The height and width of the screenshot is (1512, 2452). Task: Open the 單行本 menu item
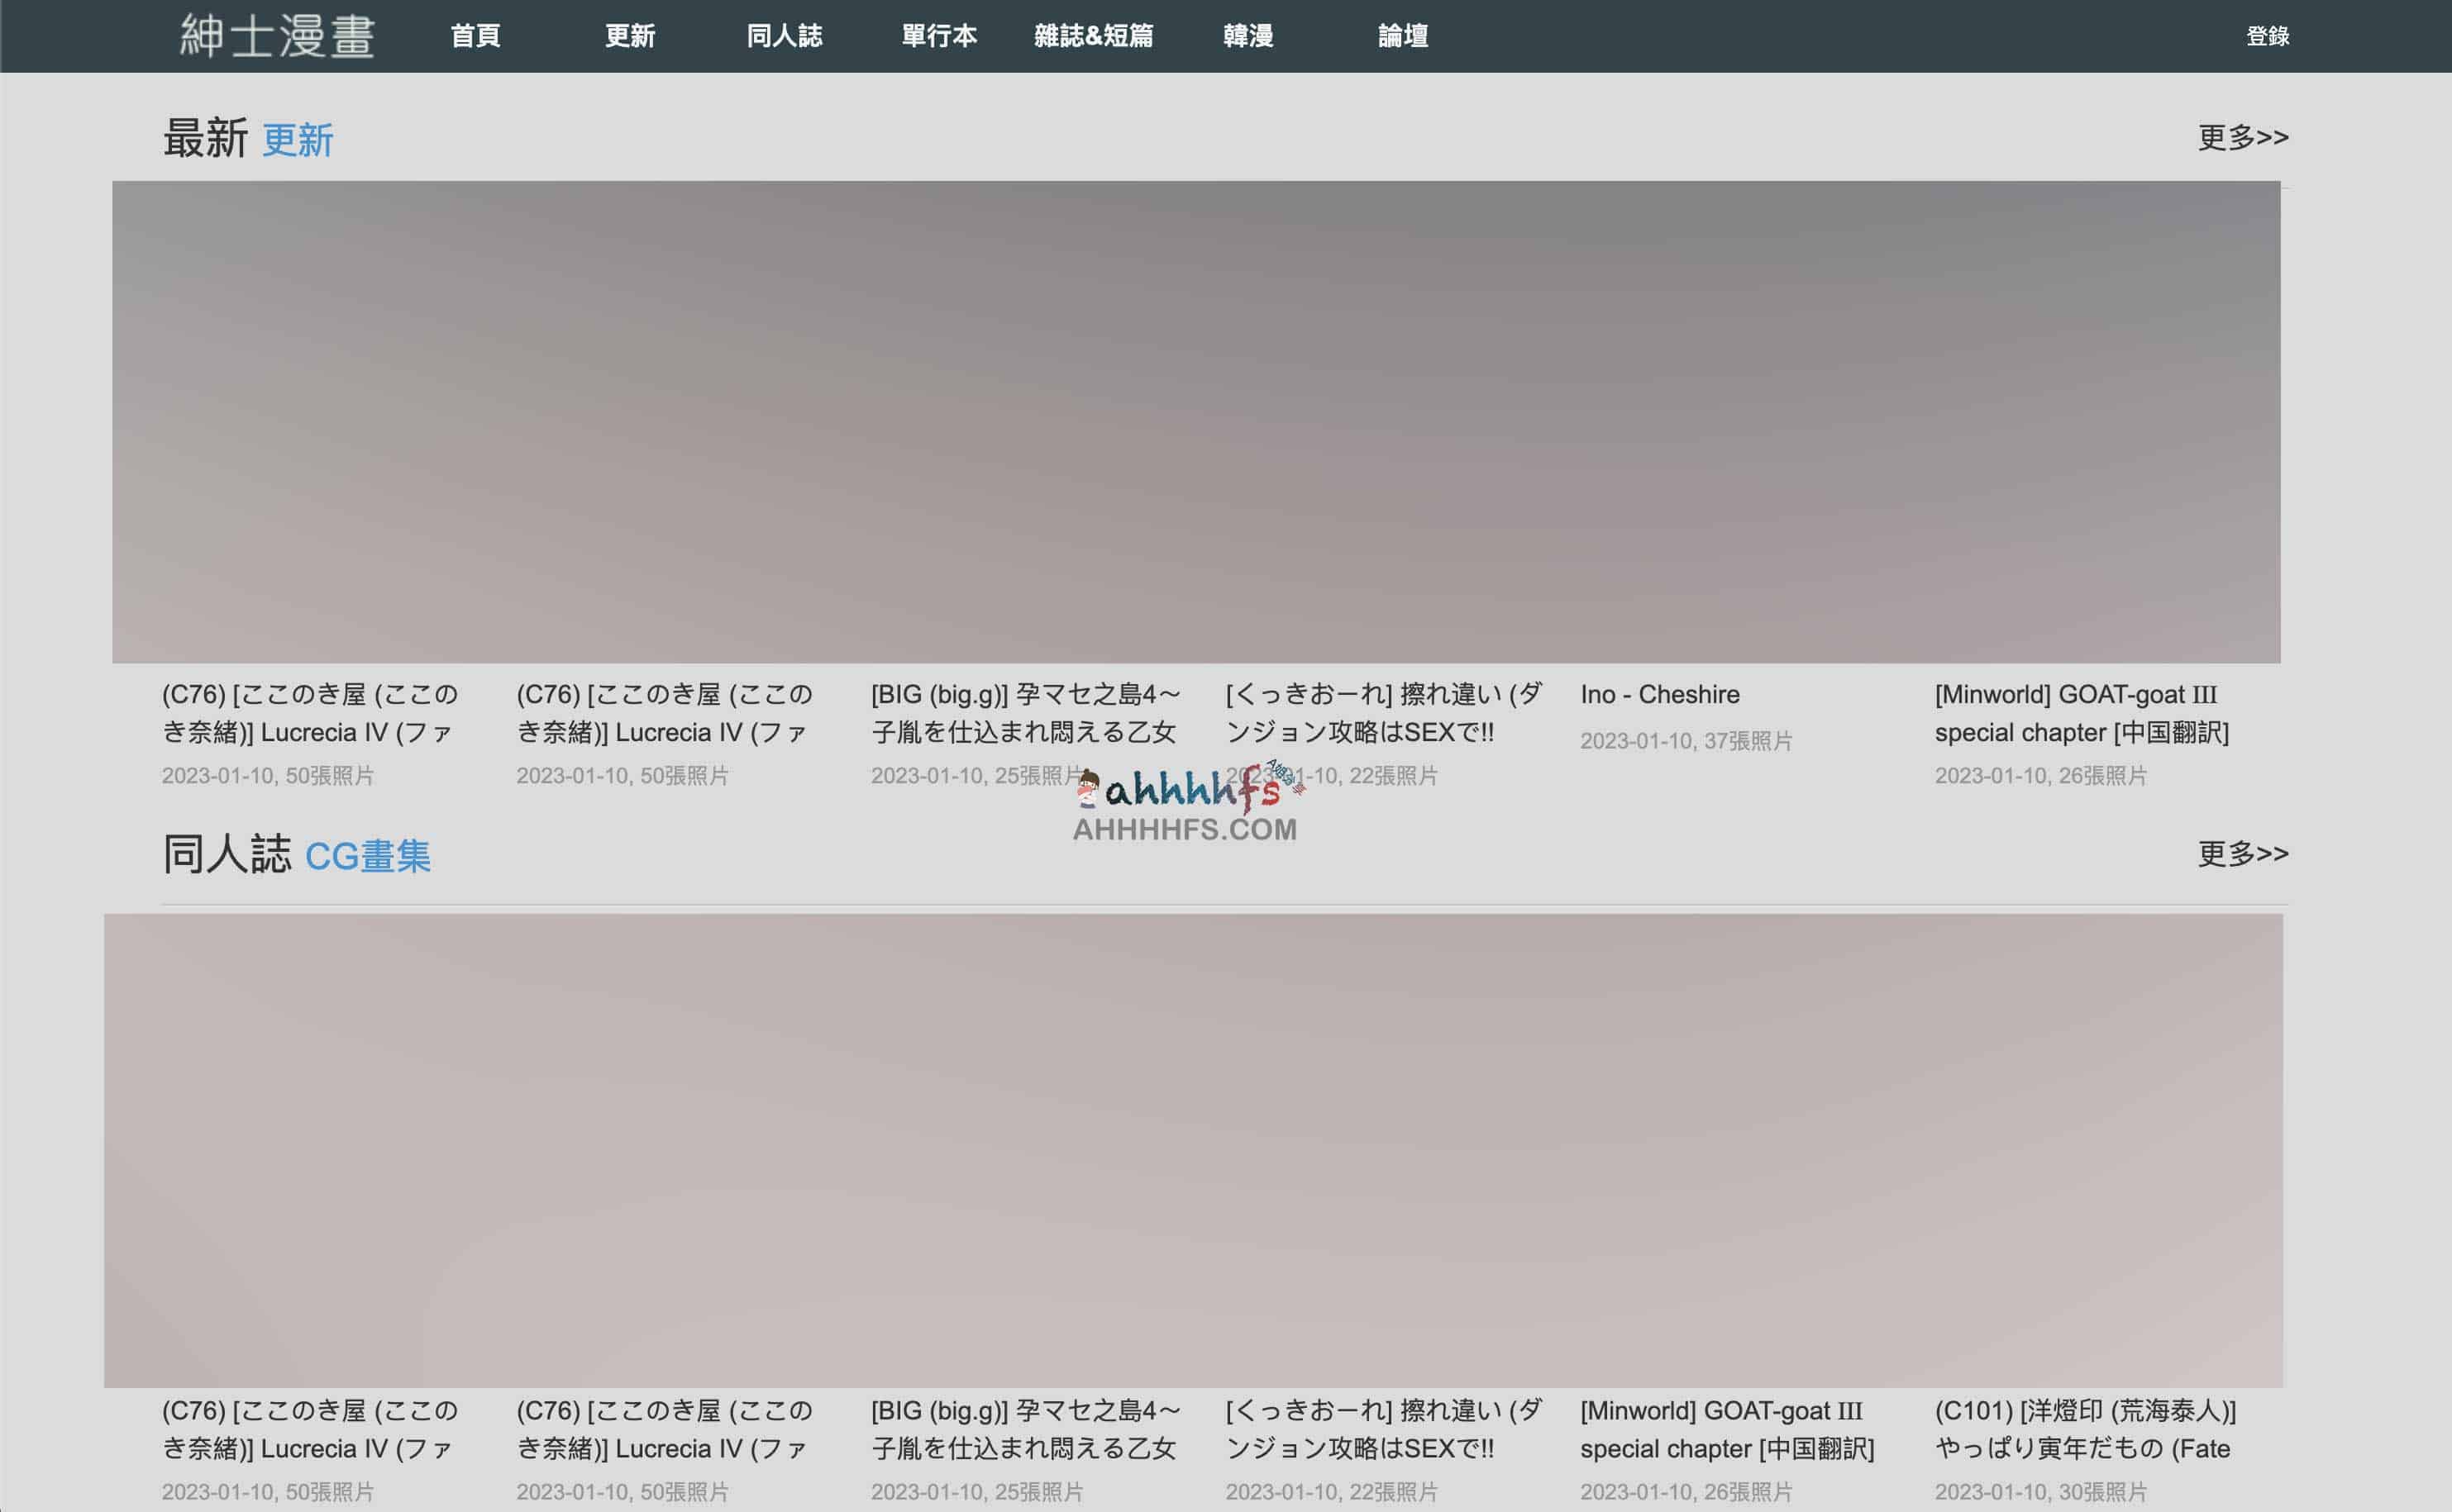tap(938, 36)
